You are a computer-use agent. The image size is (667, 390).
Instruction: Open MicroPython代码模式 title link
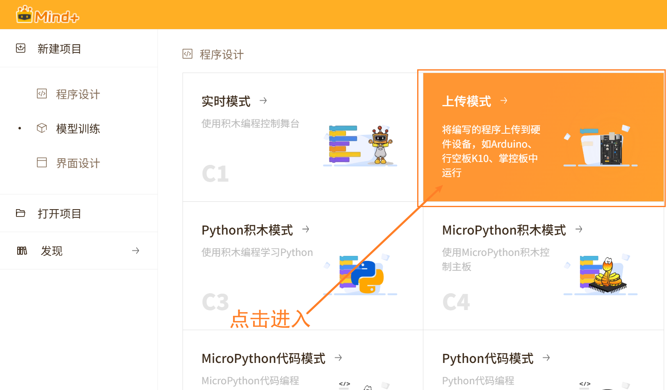[x=263, y=358]
